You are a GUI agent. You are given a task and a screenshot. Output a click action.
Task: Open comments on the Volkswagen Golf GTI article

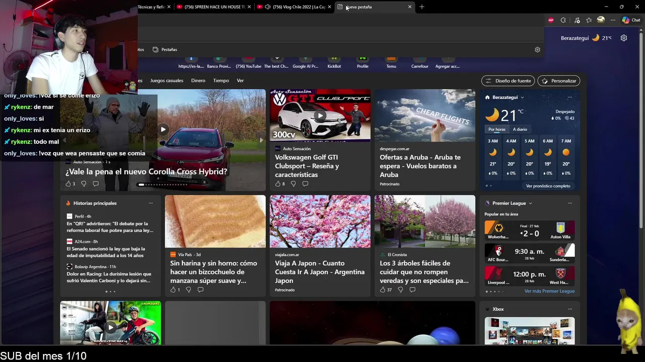pos(305,184)
